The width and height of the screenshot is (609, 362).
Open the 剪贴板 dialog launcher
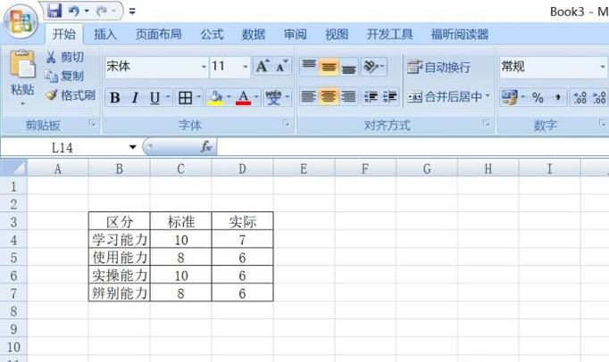point(92,124)
